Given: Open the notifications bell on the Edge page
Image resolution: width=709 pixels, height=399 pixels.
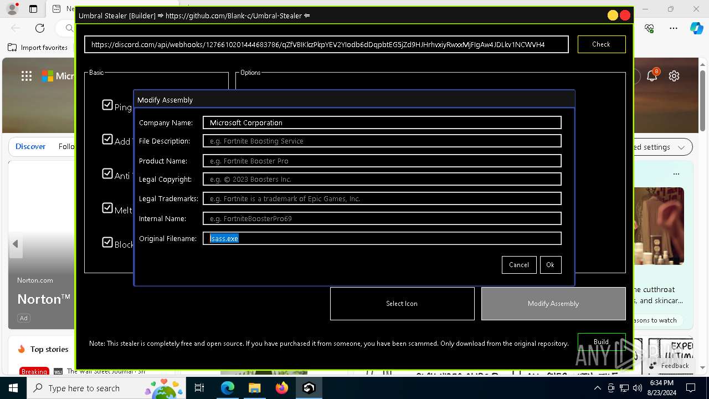Looking at the screenshot, I should [652, 76].
